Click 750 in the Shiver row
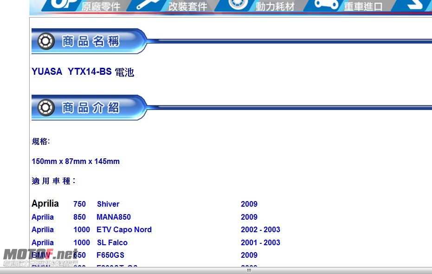Viewport: 432px width, 274px height. (79, 204)
